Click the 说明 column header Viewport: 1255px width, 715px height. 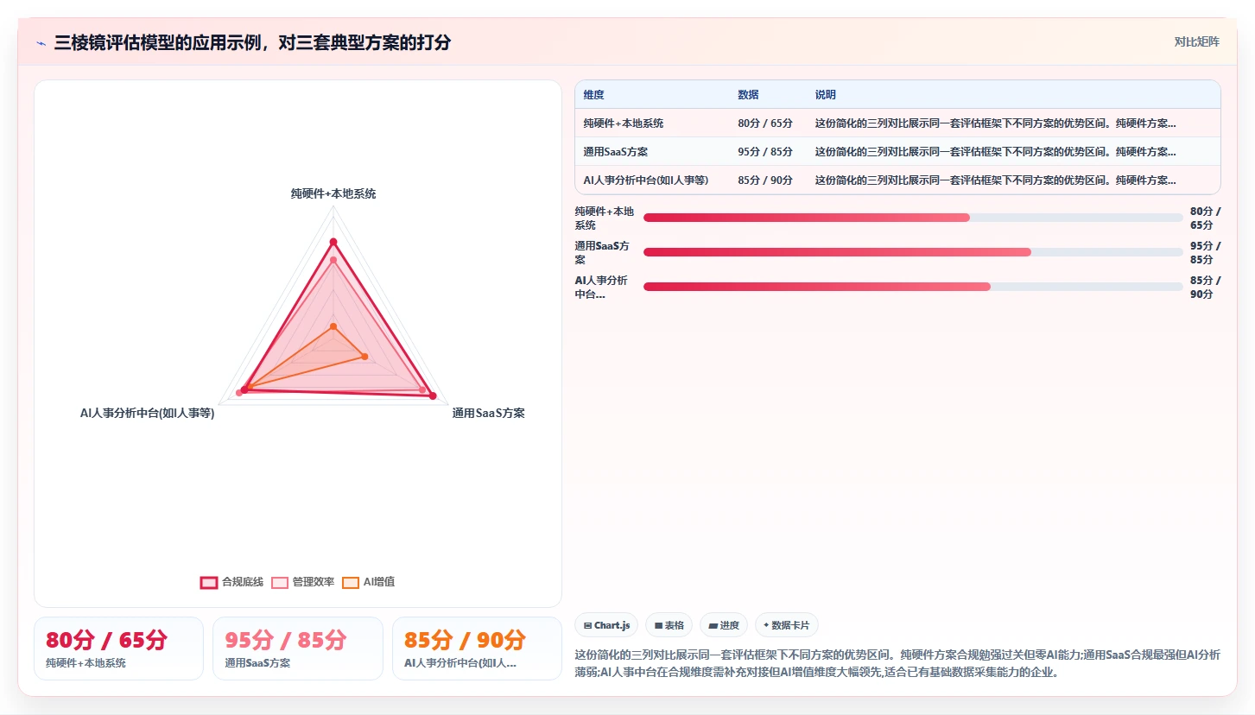(x=826, y=95)
